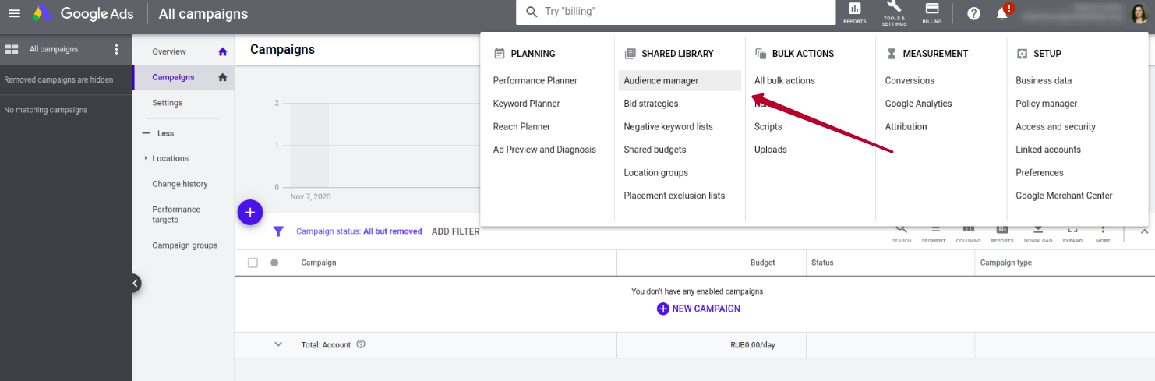Collapse the navigation side panel arrow

click(136, 284)
